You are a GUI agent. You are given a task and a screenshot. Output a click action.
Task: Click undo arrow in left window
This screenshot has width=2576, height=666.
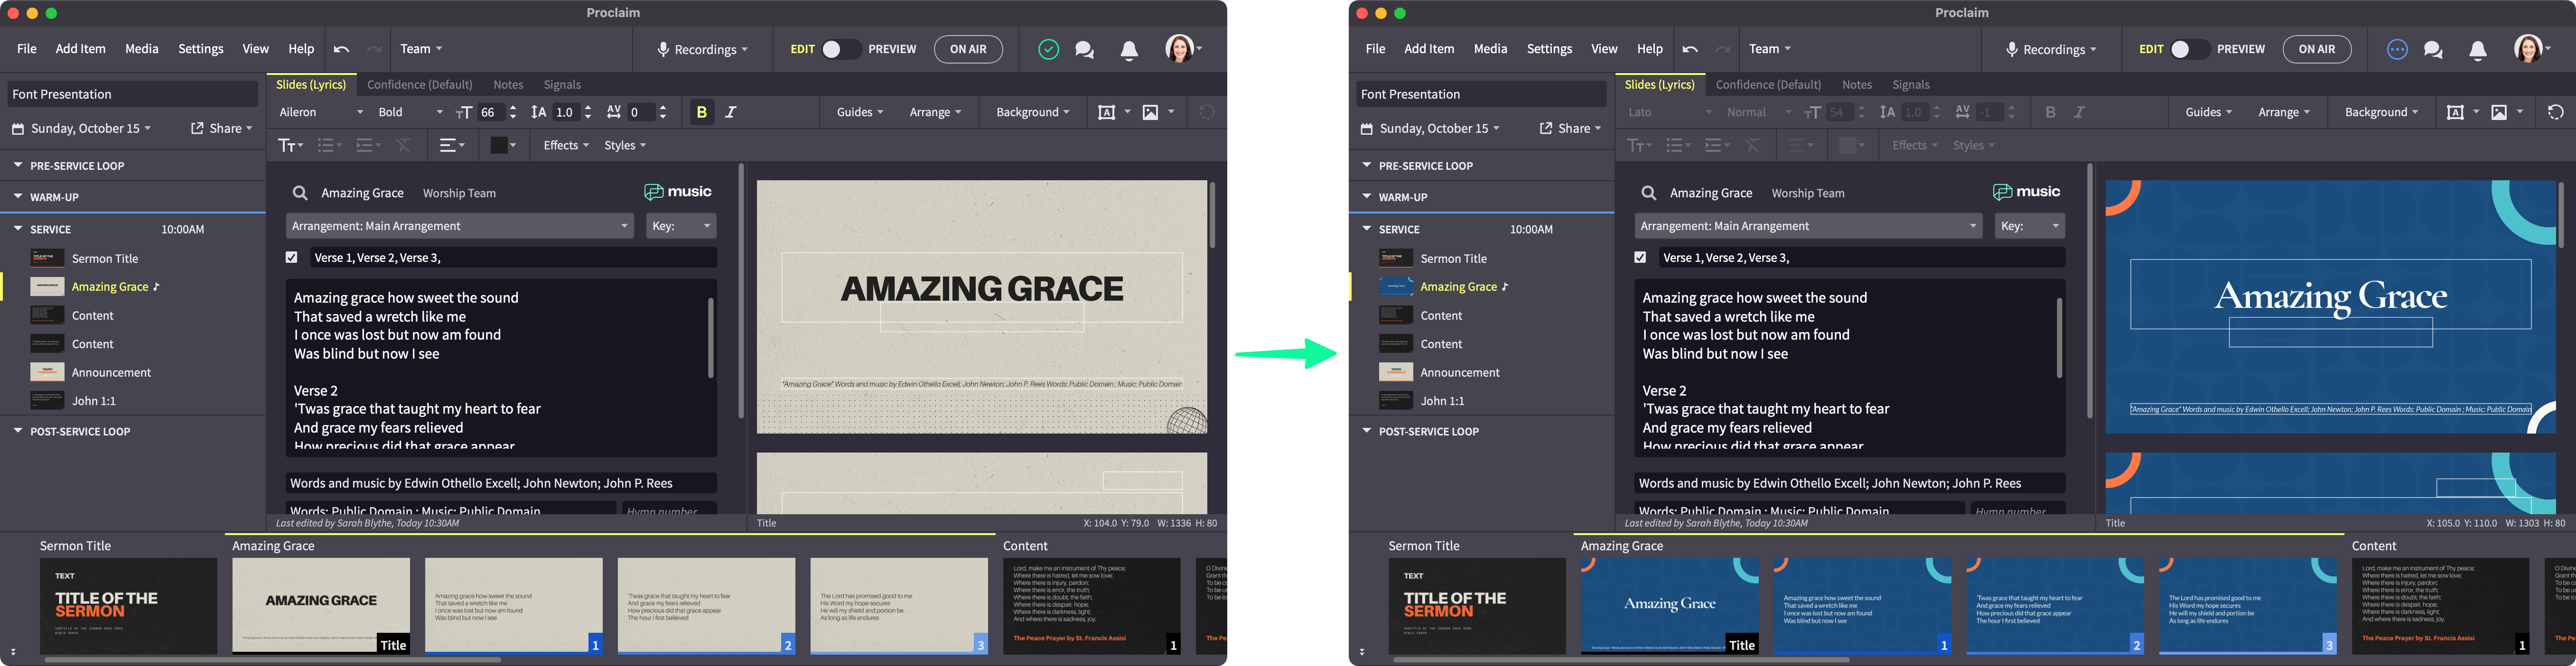coord(341,49)
